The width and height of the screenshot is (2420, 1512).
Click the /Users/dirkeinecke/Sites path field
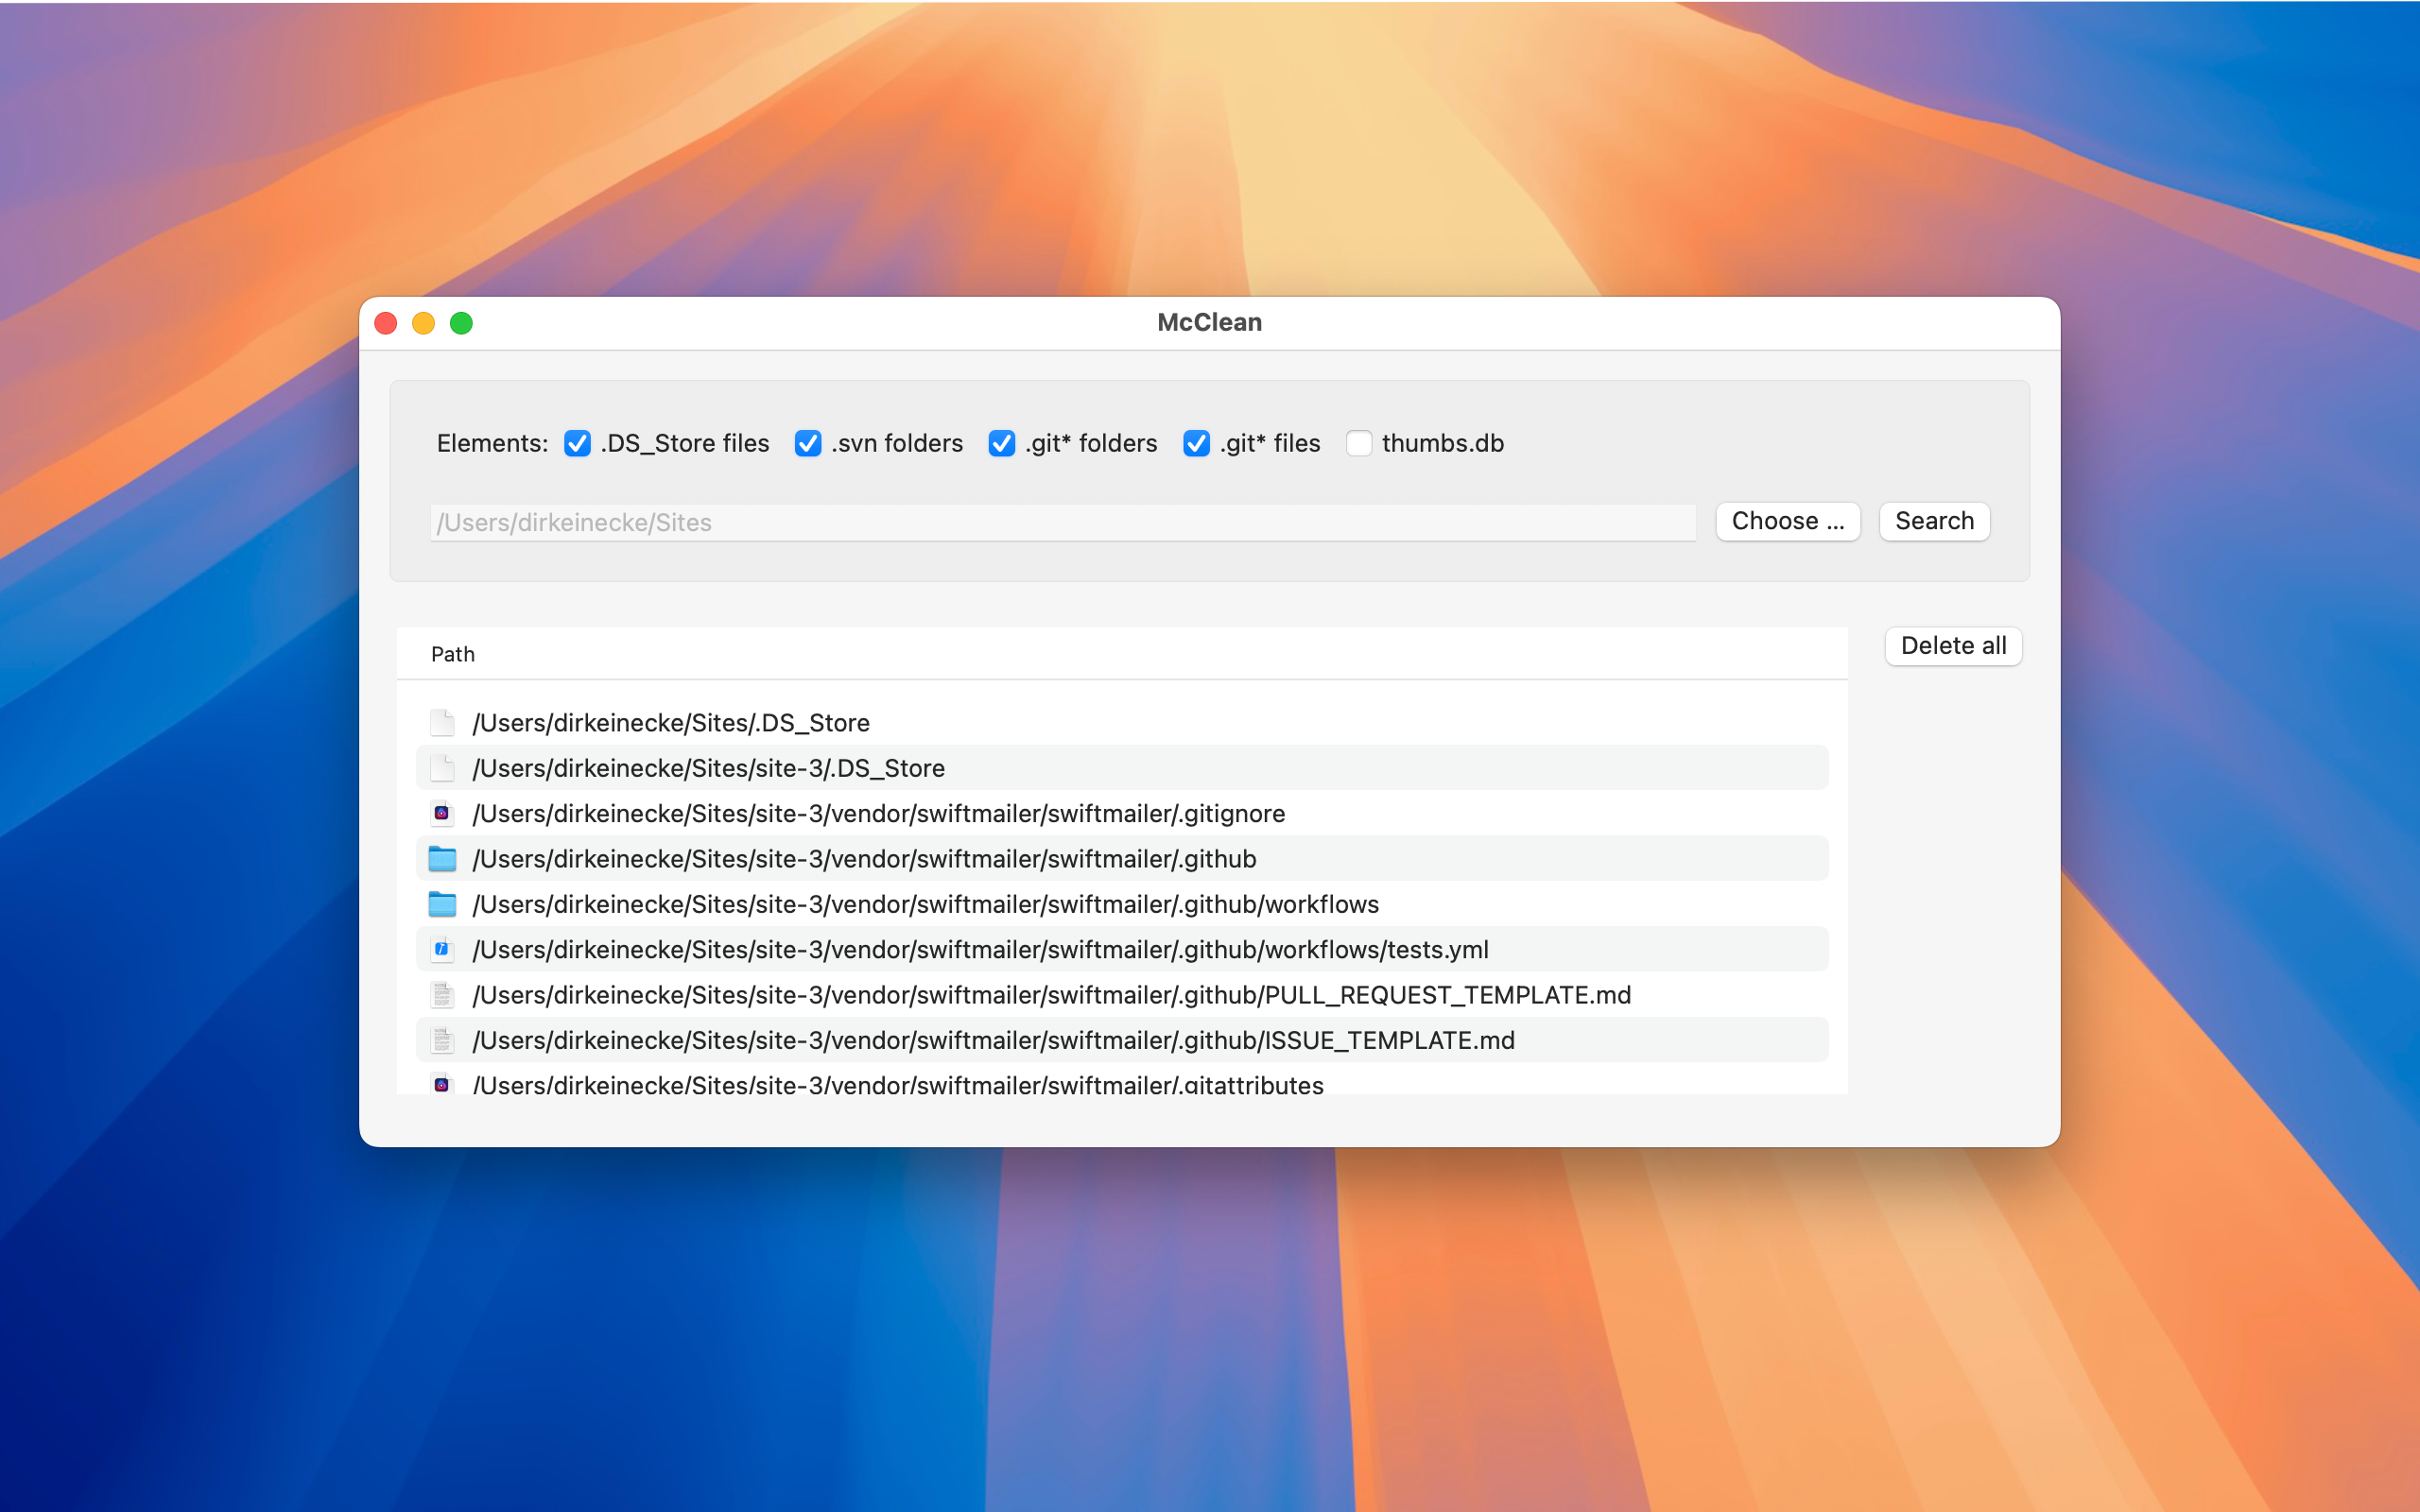point(1062,522)
